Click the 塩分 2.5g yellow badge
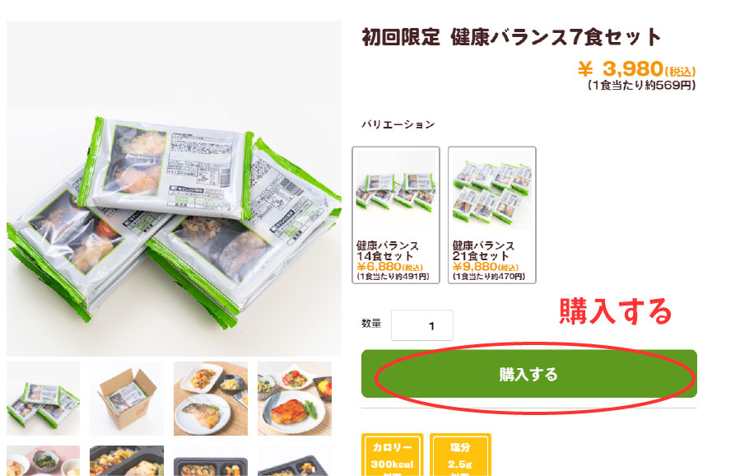This screenshot has width=740, height=476. point(460,455)
